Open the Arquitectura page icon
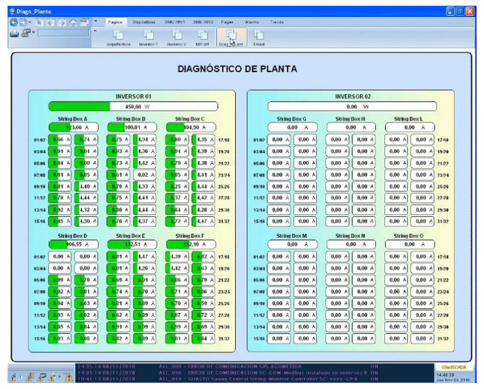 coord(119,36)
